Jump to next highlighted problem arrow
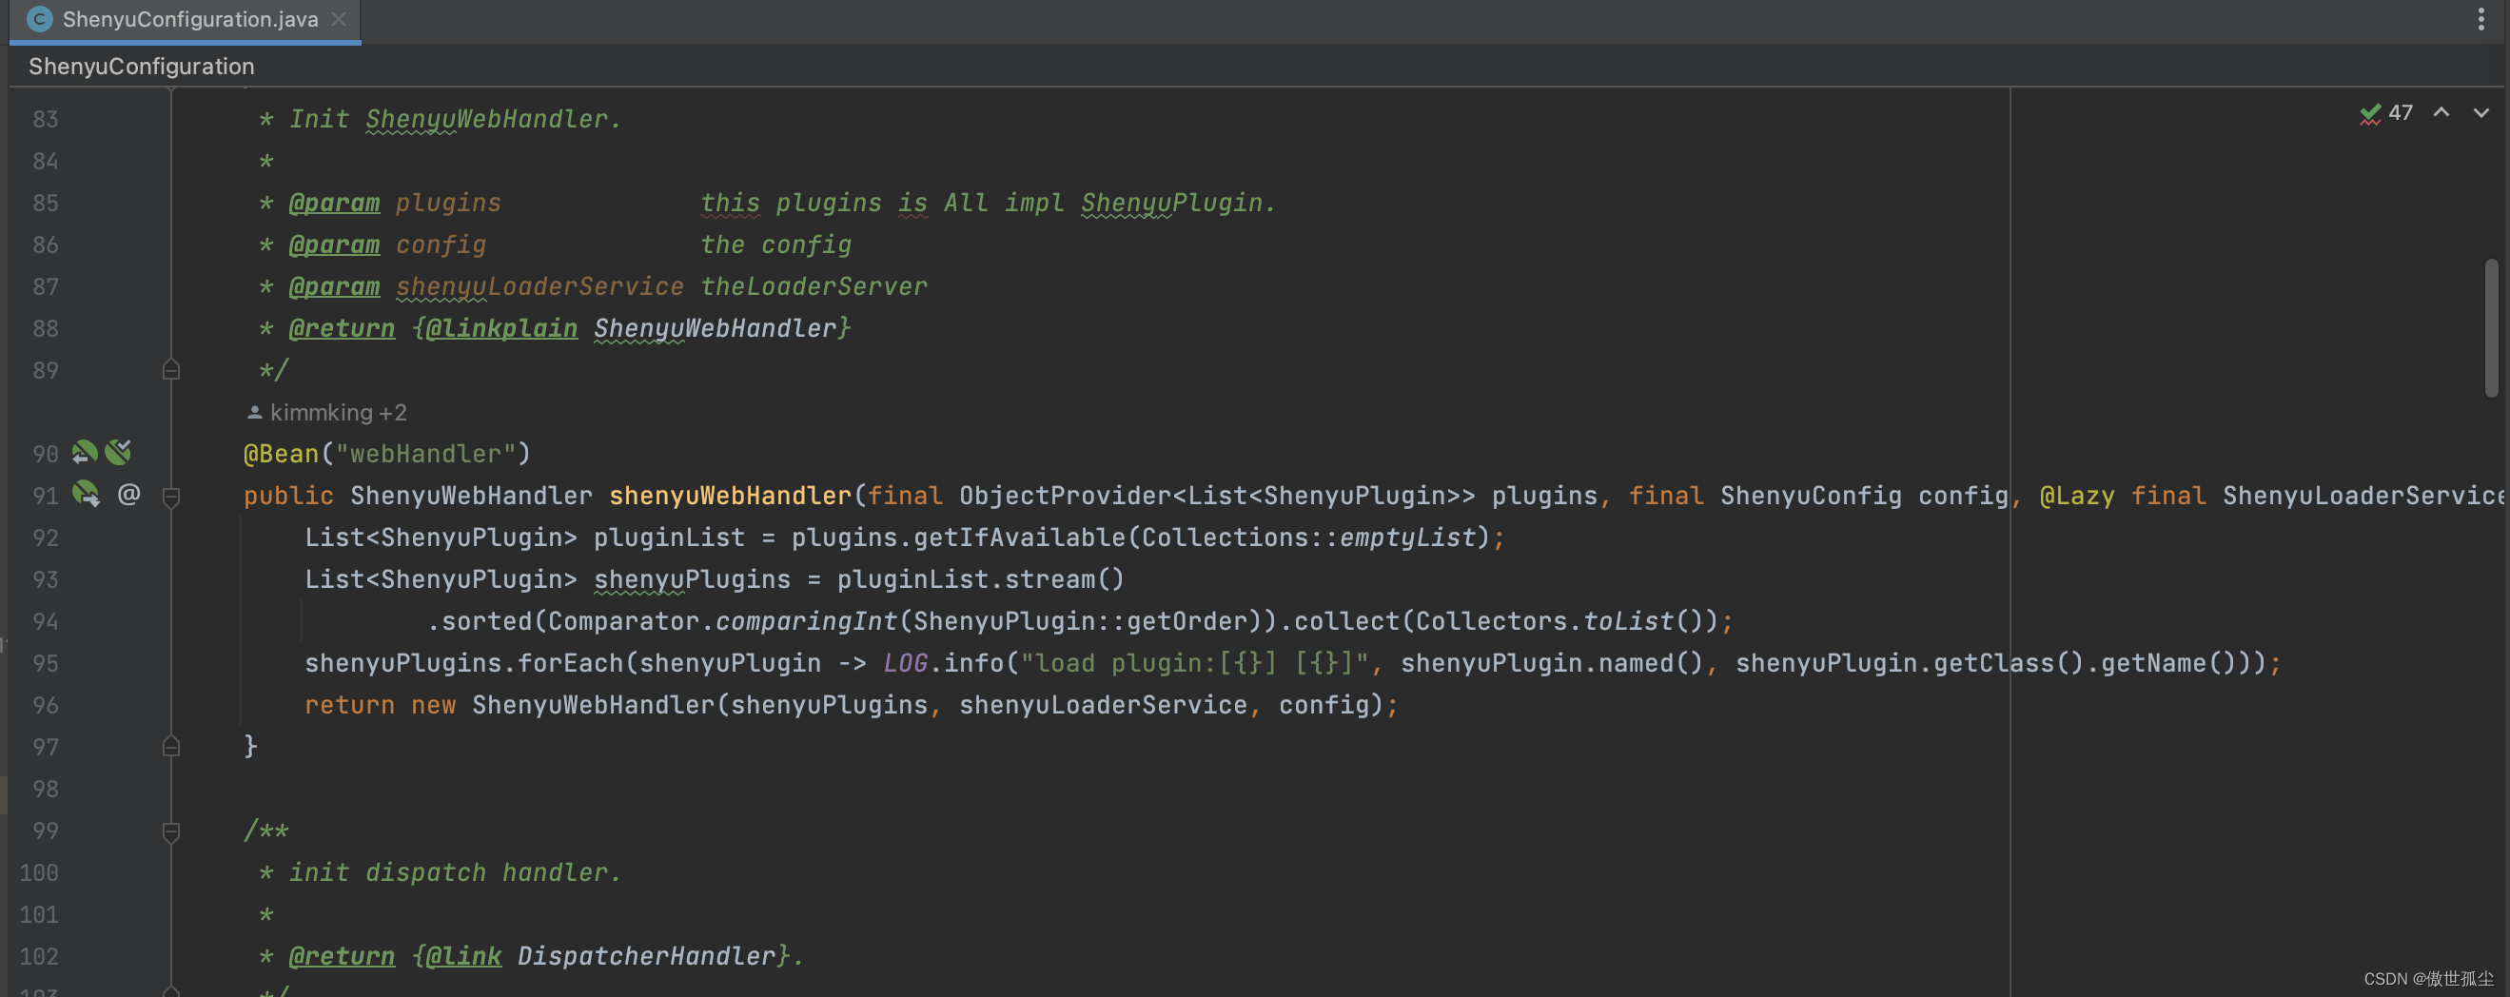 [x=2481, y=113]
